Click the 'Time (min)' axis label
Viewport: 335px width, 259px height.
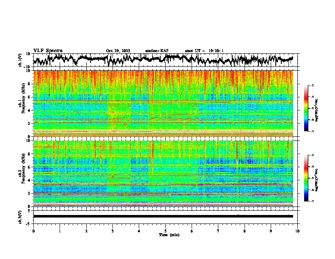point(169,235)
